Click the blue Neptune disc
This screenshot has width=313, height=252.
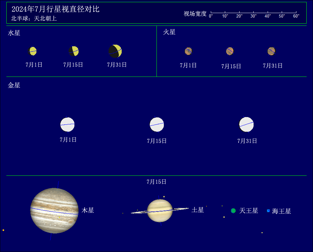pyautogui.click(x=269, y=211)
